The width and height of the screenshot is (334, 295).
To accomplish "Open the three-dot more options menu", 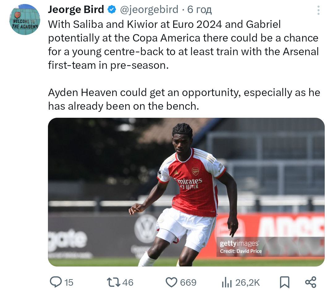I will (x=318, y=10).
